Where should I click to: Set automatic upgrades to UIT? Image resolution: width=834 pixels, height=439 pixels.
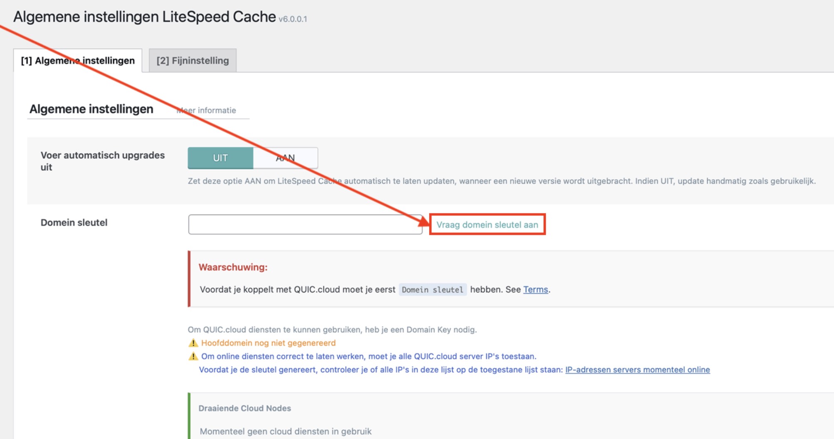tap(220, 158)
